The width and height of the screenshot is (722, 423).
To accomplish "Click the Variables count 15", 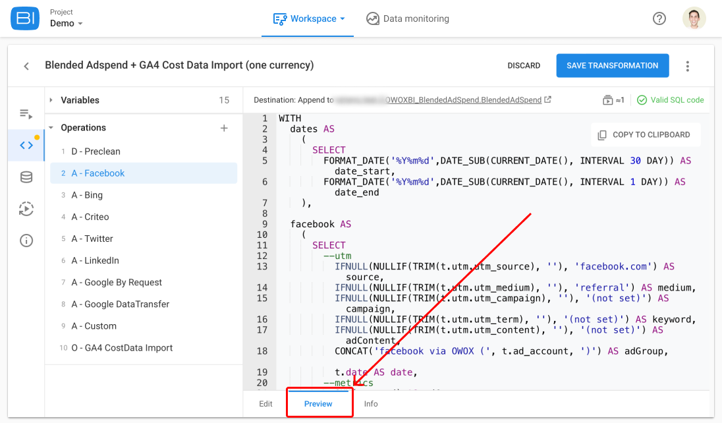I will pyautogui.click(x=224, y=100).
